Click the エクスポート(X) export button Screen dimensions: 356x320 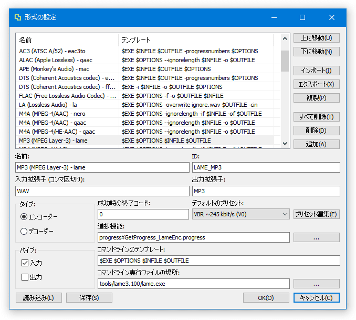pos(316,84)
